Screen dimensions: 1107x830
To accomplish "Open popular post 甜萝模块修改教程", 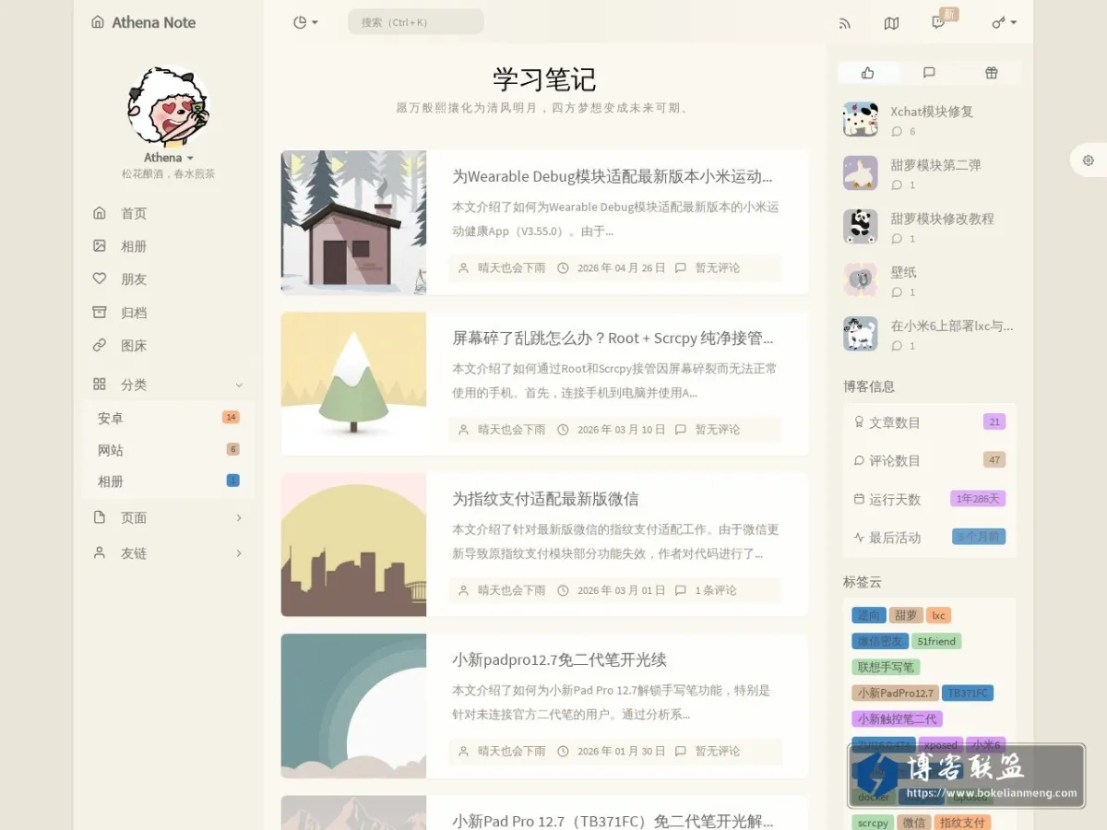I will (x=942, y=219).
